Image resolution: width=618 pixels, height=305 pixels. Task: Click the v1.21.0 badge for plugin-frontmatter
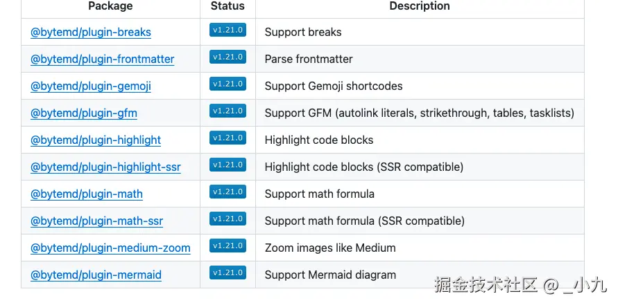(x=228, y=57)
